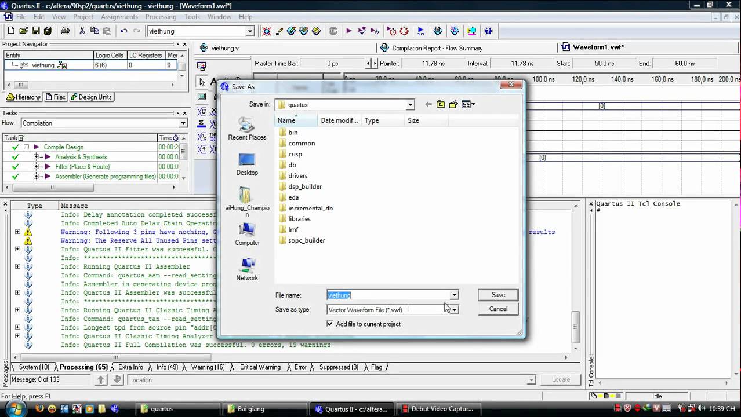The width and height of the screenshot is (741, 417).
Task: Click the Settings icon with red cross in toolbar
Action: pos(267,31)
